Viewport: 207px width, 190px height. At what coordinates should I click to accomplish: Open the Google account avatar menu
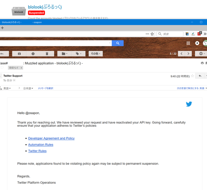coord(205,43)
